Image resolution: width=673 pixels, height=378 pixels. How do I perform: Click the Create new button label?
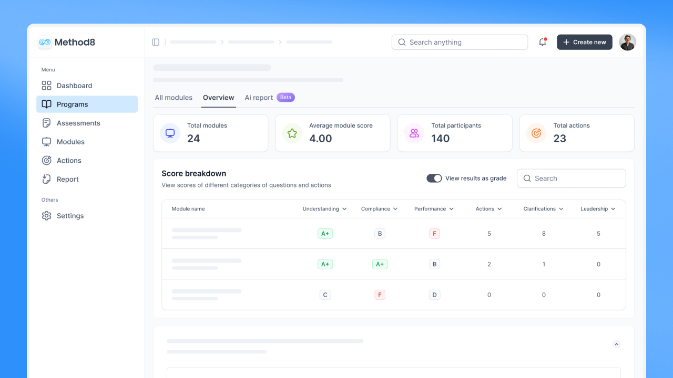[589, 42]
